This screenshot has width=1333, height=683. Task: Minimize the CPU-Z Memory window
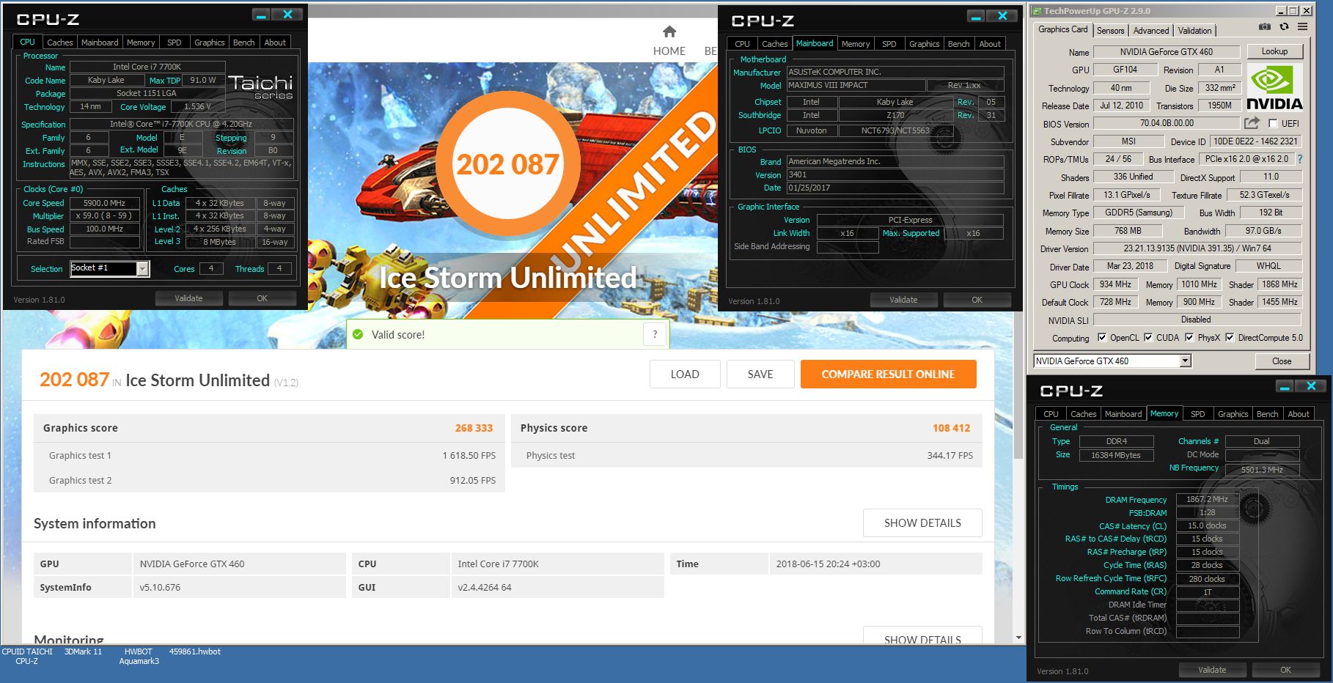click(x=1284, y=385)
